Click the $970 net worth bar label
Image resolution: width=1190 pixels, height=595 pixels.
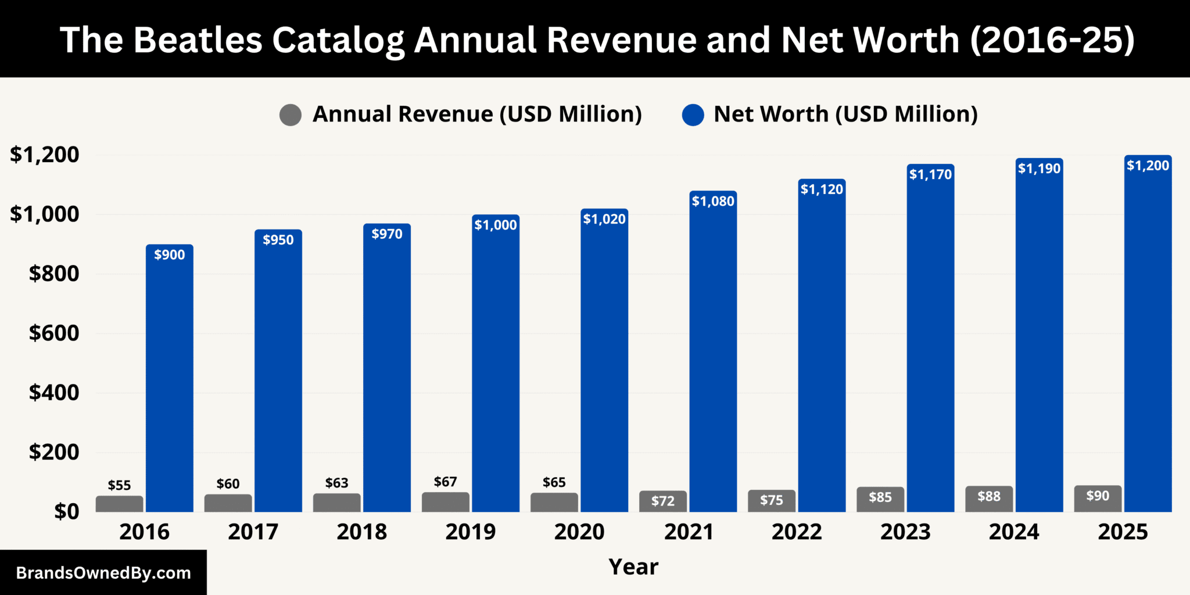point(387,234)
